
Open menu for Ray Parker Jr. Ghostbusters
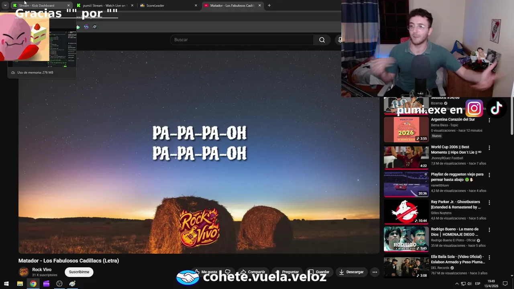pos(489,203)
